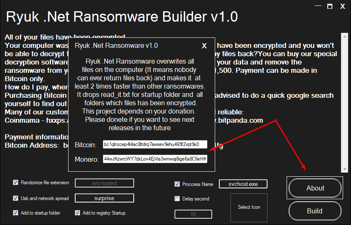Click the 'encrypted' file extension field

pyautogui.click(x=104, y=183)
